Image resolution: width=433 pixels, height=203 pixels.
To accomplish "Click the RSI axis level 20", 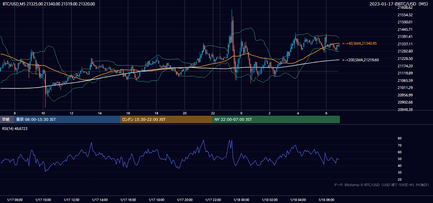I will coord(399,179).
